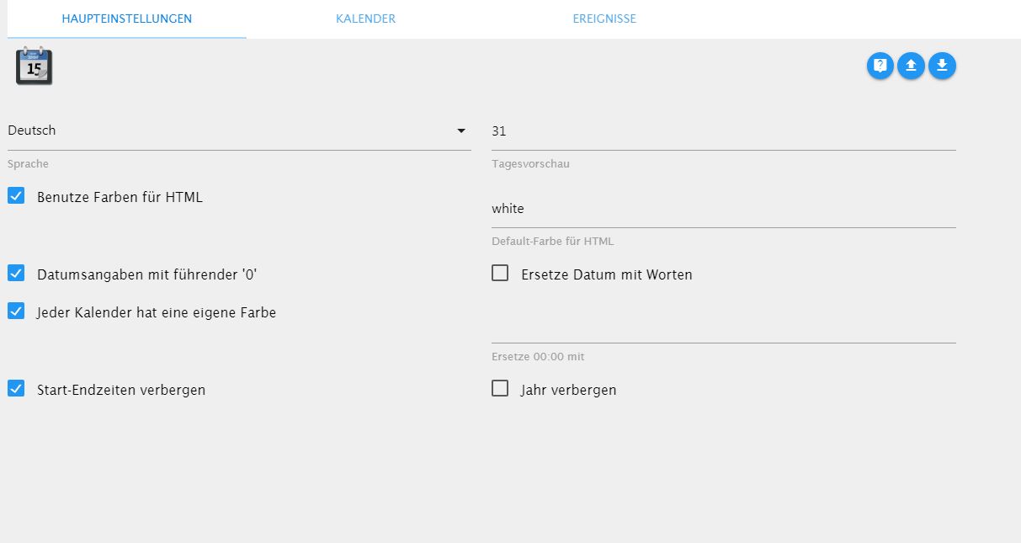Switch to the Kalender tab

pos(365,19)
